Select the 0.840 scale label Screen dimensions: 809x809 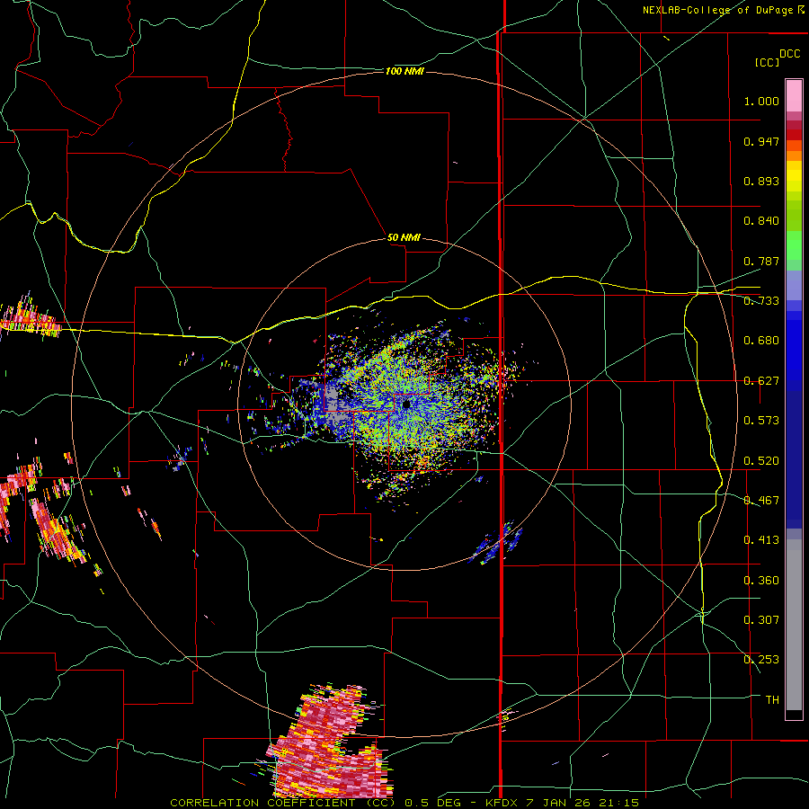pyautogui.click(x=761, y=221)
